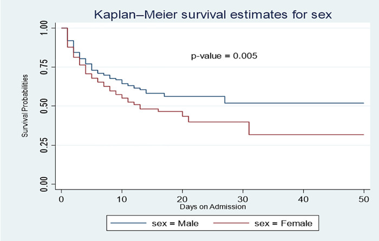Click the 0.25 y-axis tick label

click(44, 145)
